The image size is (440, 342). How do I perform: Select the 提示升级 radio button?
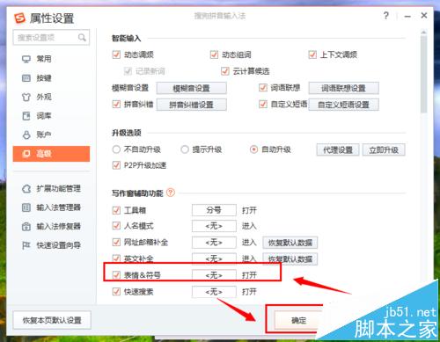[x=185, y=149]
